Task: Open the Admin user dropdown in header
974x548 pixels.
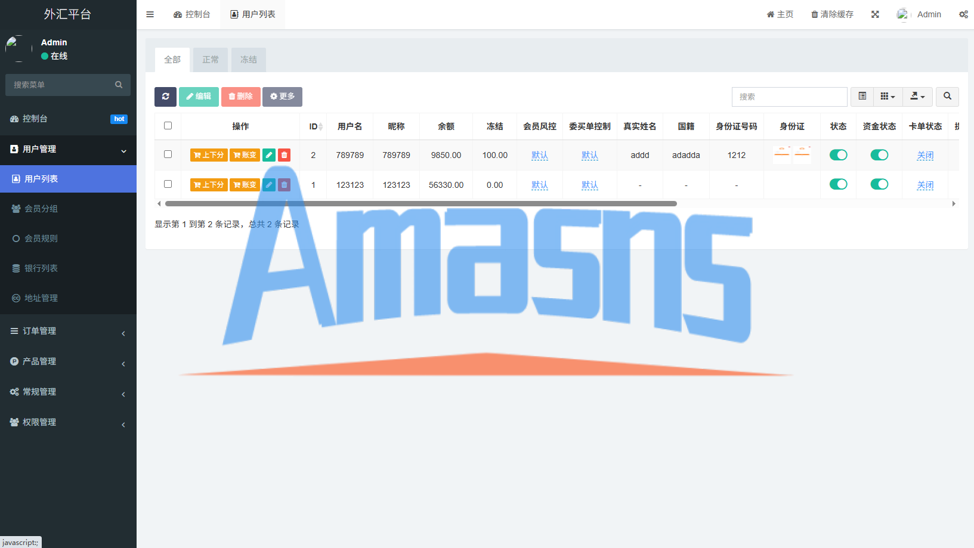Action: coord(919,14)
